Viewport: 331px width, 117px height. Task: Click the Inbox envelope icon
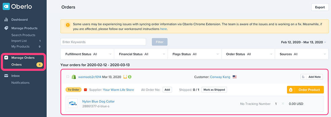click(x=6, y=76)
